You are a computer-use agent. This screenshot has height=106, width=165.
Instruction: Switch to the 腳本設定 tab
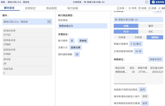point(9,8)
